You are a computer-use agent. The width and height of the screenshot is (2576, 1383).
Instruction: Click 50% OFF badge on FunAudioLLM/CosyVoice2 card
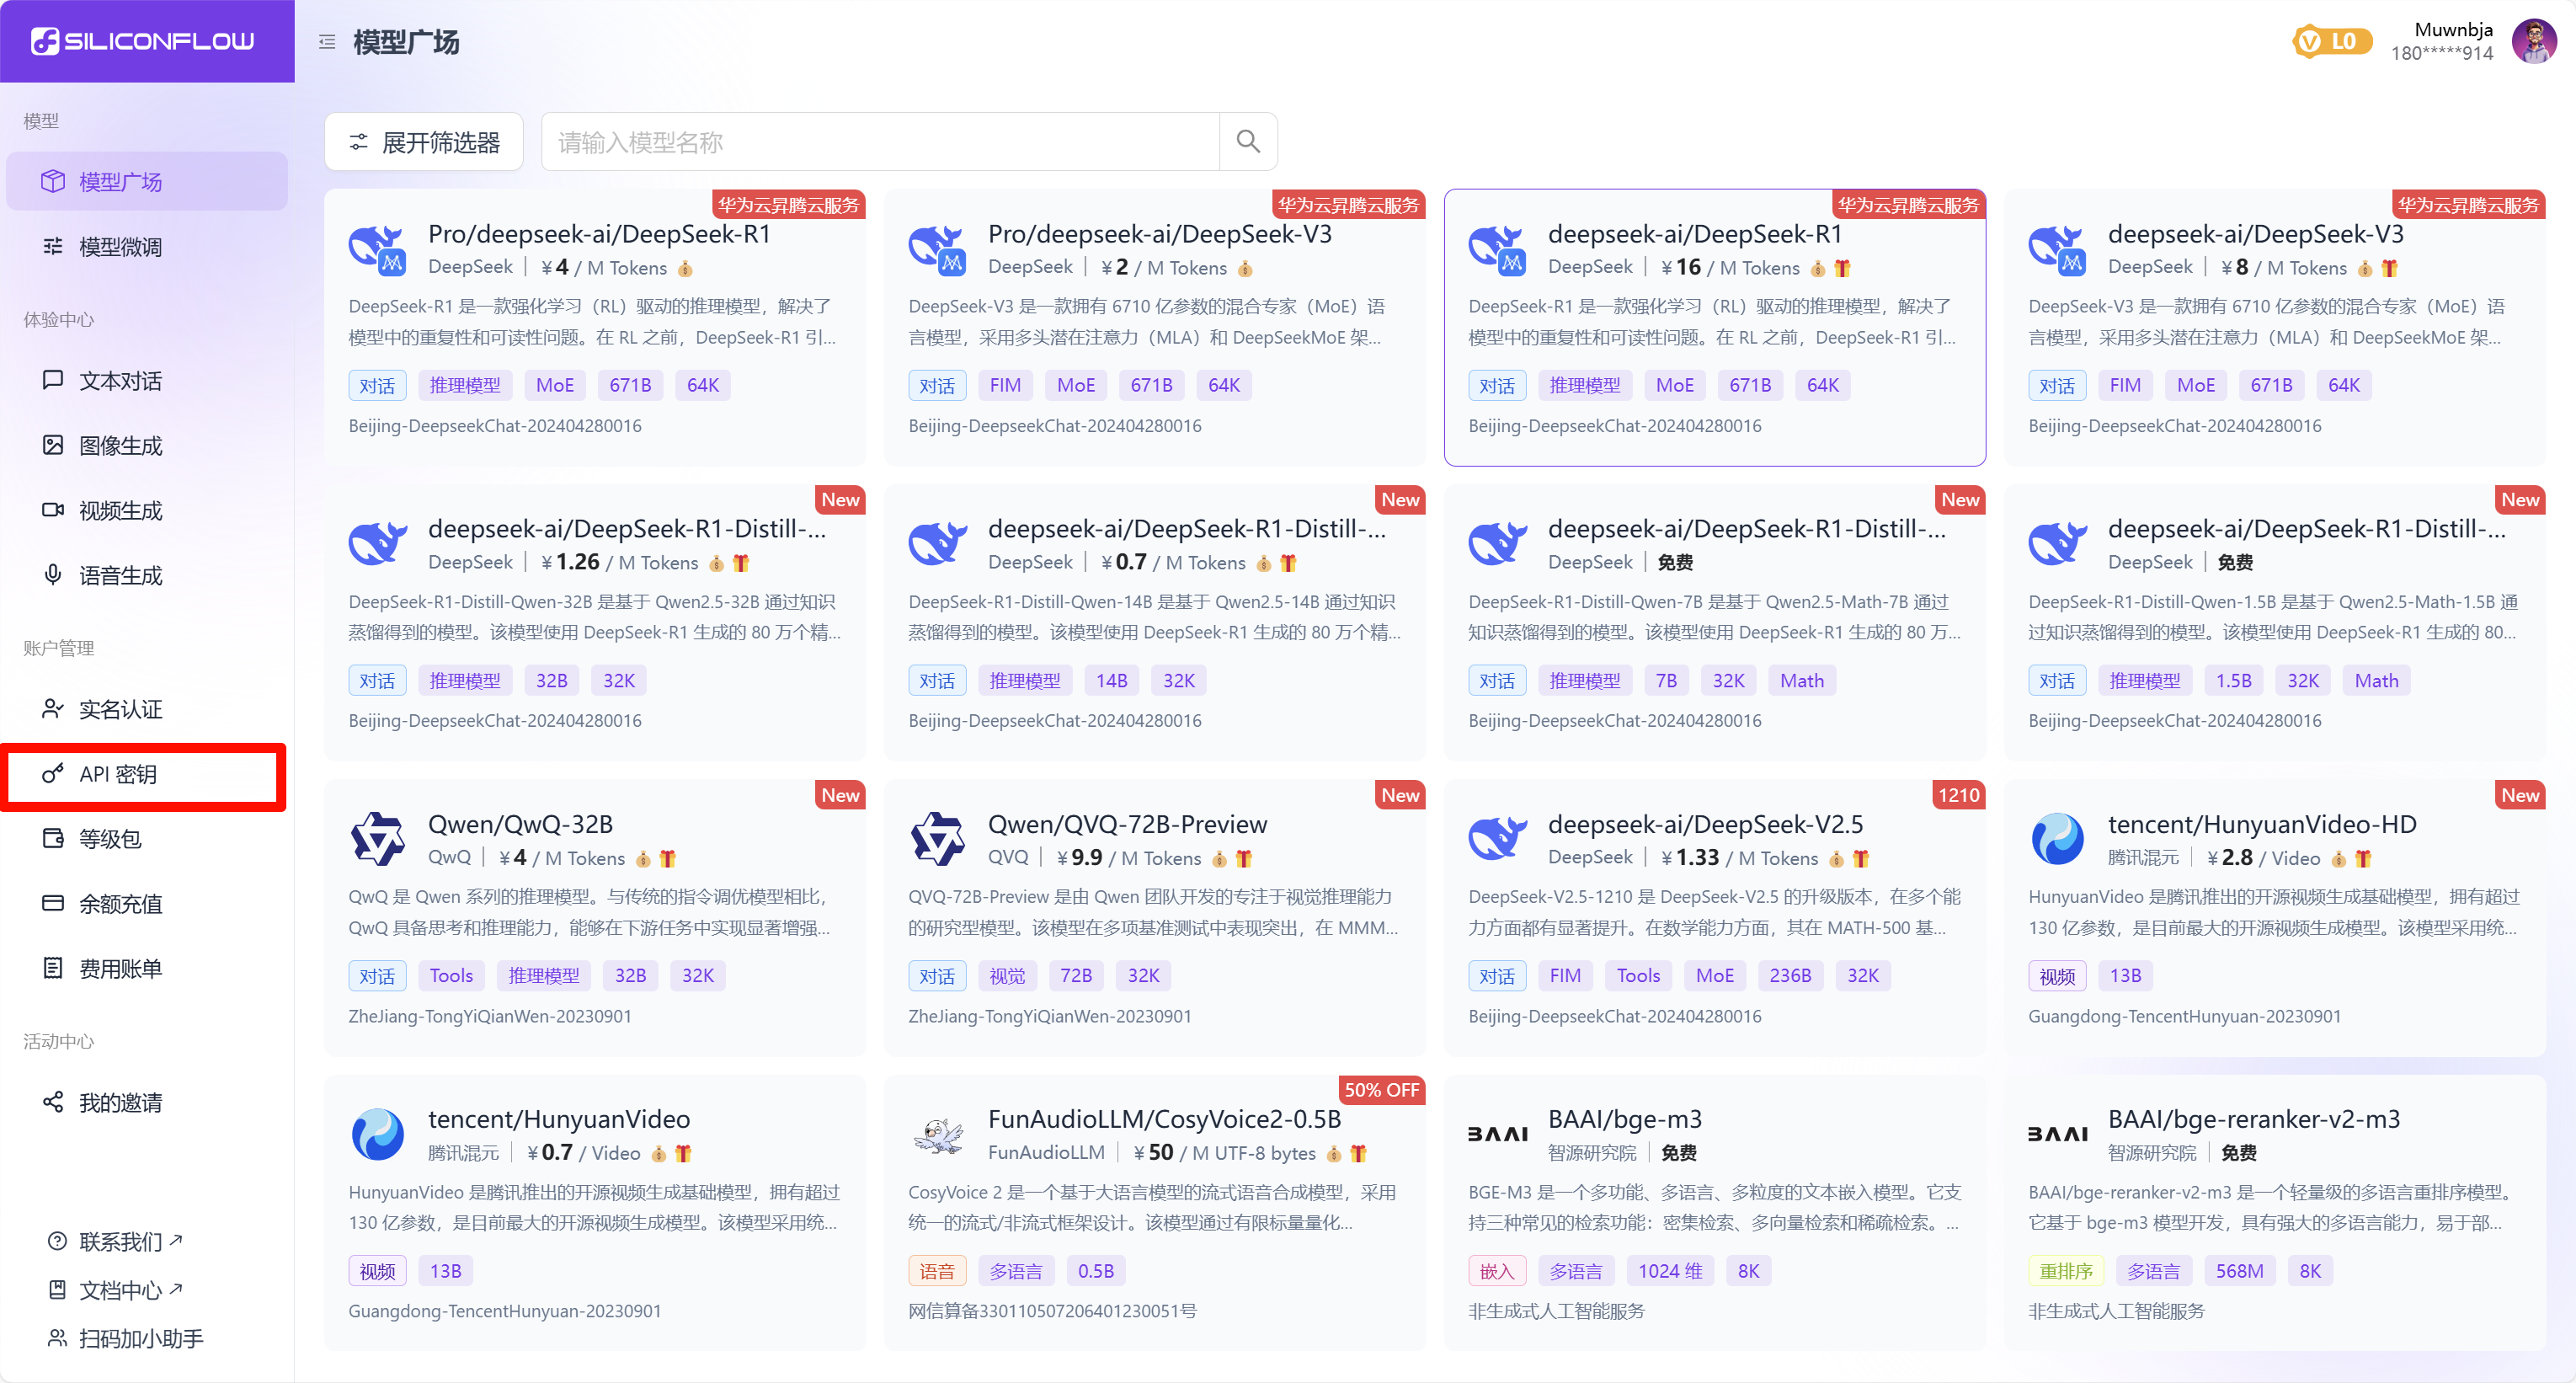click(x=1381, y=1089)
